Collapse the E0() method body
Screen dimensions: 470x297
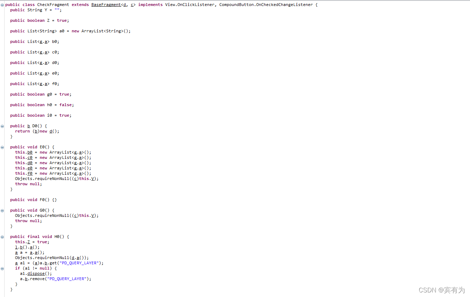[2, 147]
